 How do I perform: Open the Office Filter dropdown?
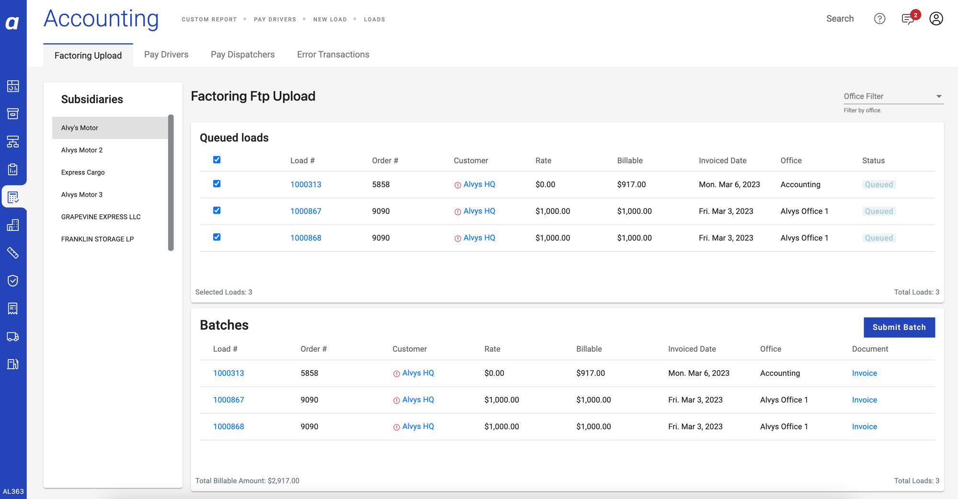893,96
